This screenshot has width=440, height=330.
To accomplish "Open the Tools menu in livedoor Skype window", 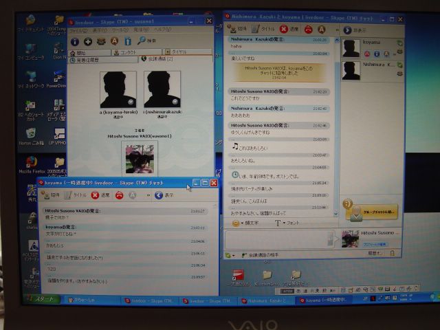I will pos(120,30).
